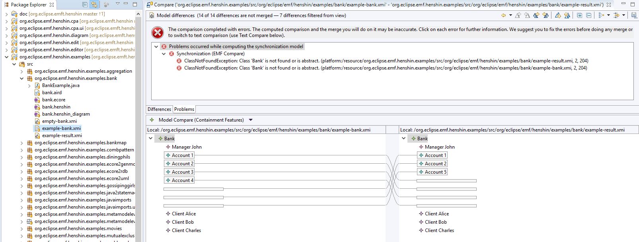
Task: Collapse the org.eclipse.emf.henshin.examples project
Action: (x=6, y=57)
